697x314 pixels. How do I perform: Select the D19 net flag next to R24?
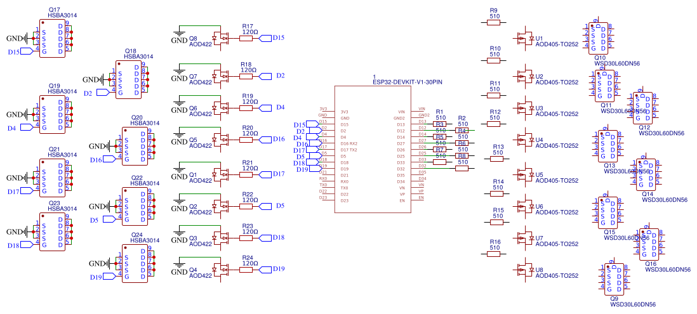(272, 269)
